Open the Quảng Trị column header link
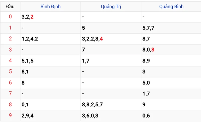 coord(111,7)
